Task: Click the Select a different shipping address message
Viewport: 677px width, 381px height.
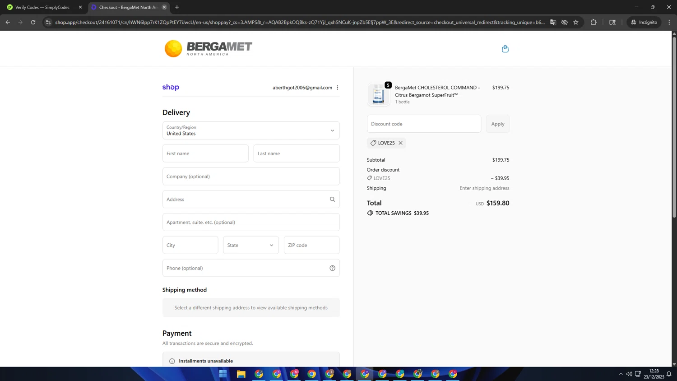Action: click(251, 308)
